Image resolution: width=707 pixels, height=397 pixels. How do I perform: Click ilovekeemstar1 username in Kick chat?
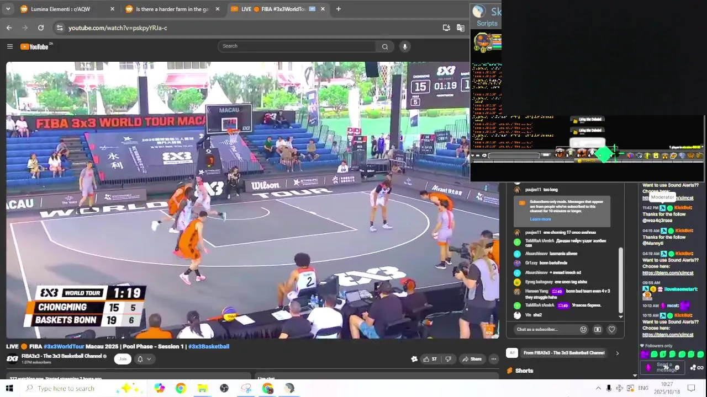681,289
